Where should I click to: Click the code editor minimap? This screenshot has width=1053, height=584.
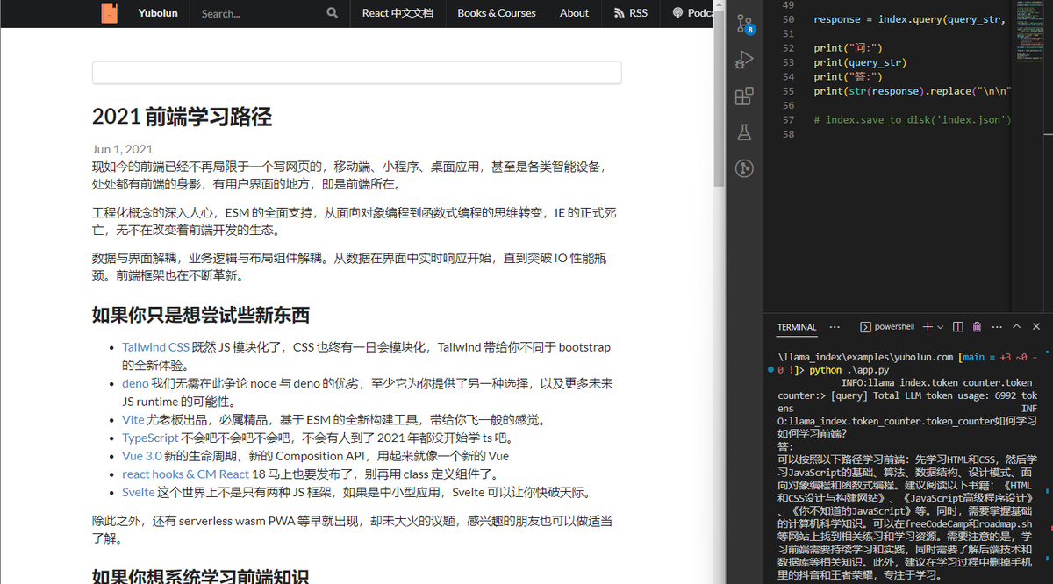[1032, 31]
